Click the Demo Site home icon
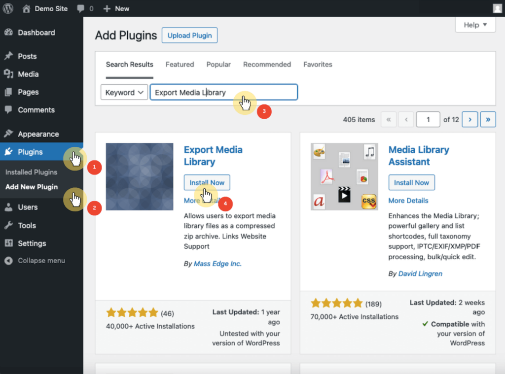The width and height of the screenshot is (505, 374). [27, 8]
